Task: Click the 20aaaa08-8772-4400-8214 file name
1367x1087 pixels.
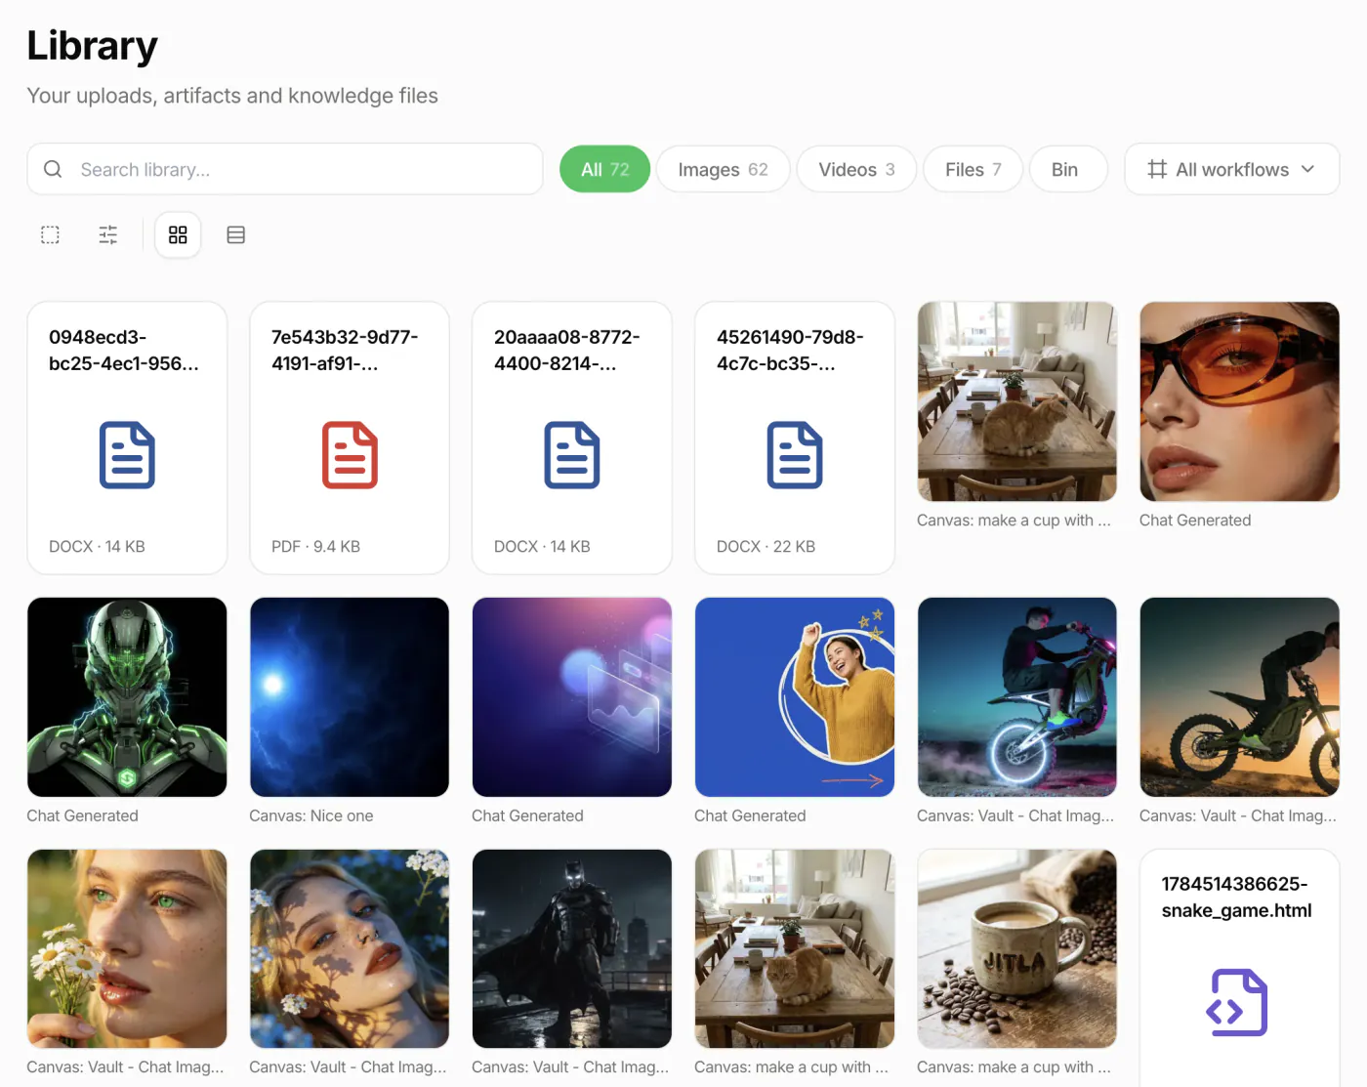Action: click(567, 350)
